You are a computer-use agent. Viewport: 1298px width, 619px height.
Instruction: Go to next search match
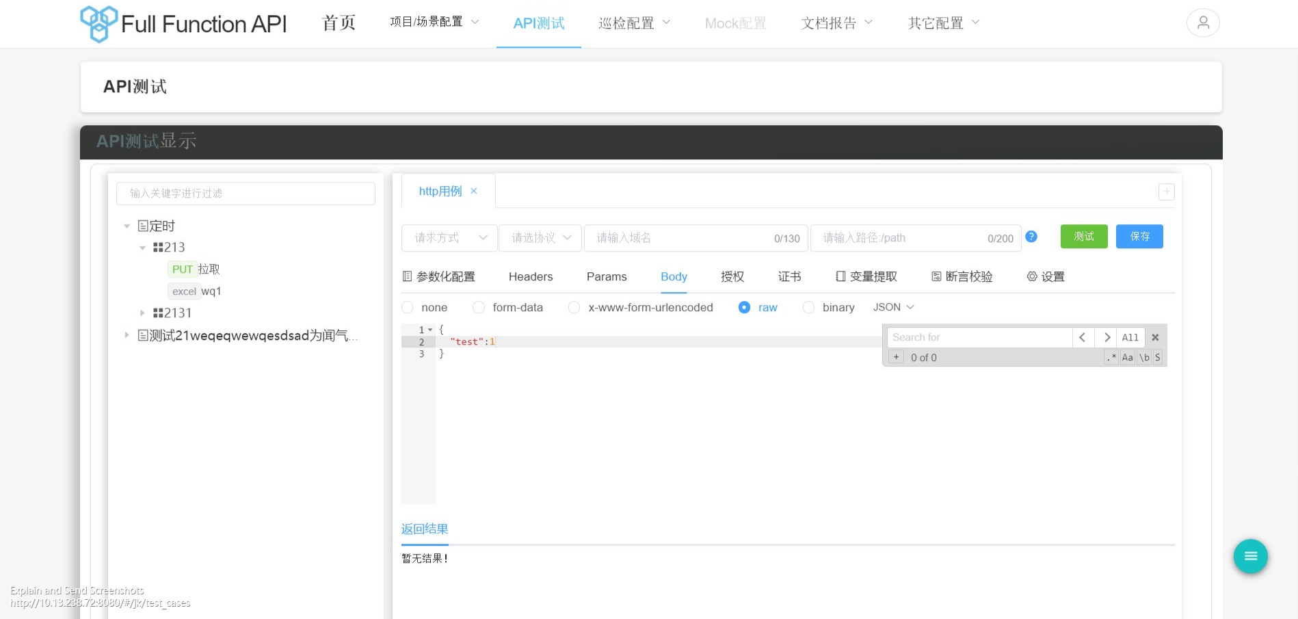tap(1107, 337)
